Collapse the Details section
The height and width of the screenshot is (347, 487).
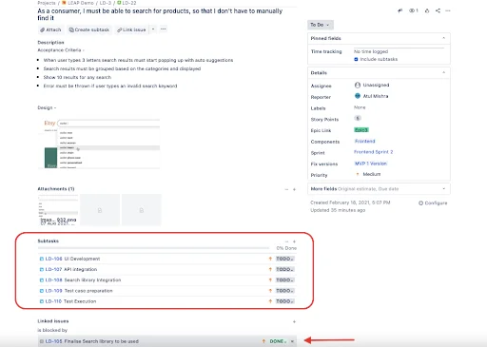pos(444,72)
